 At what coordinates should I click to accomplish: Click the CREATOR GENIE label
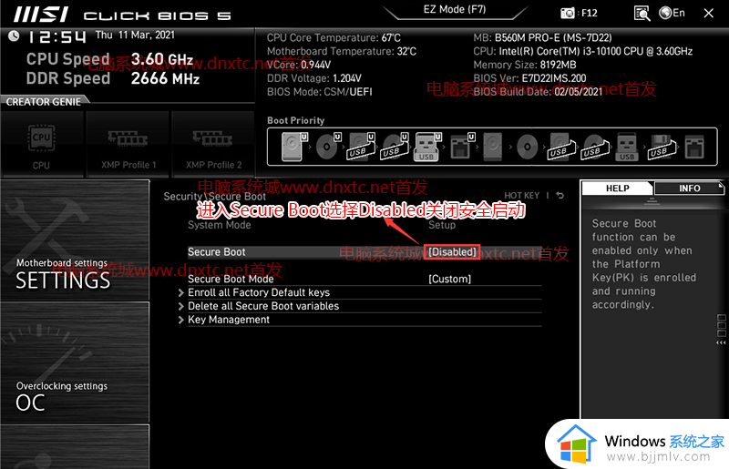pyautogui.click(x=43, y=102)
